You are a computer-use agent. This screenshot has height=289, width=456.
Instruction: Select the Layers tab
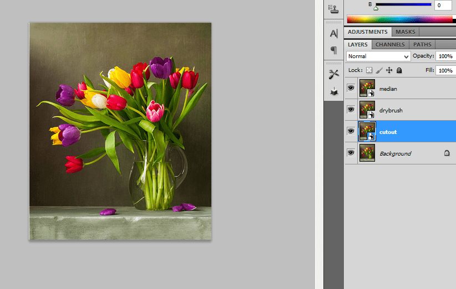coord(358,45)
